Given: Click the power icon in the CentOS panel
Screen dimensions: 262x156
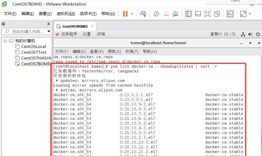Looking at the screenshot, I should 258,34.
